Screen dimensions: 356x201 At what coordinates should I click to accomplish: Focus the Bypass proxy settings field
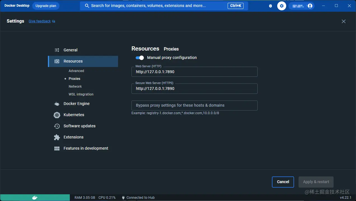(x=195, y=106)
